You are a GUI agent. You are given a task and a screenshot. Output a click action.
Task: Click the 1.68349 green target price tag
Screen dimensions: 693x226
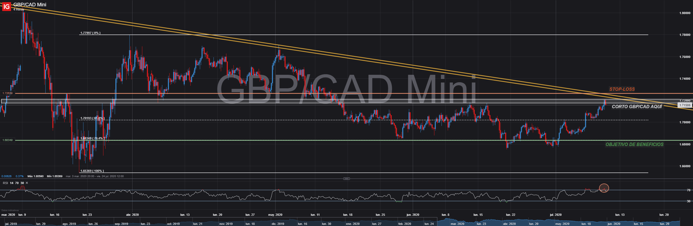pyautogui.click(x=7, y=140)
